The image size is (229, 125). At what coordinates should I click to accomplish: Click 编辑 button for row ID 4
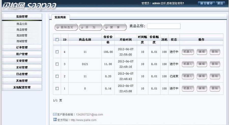(202, 52)
